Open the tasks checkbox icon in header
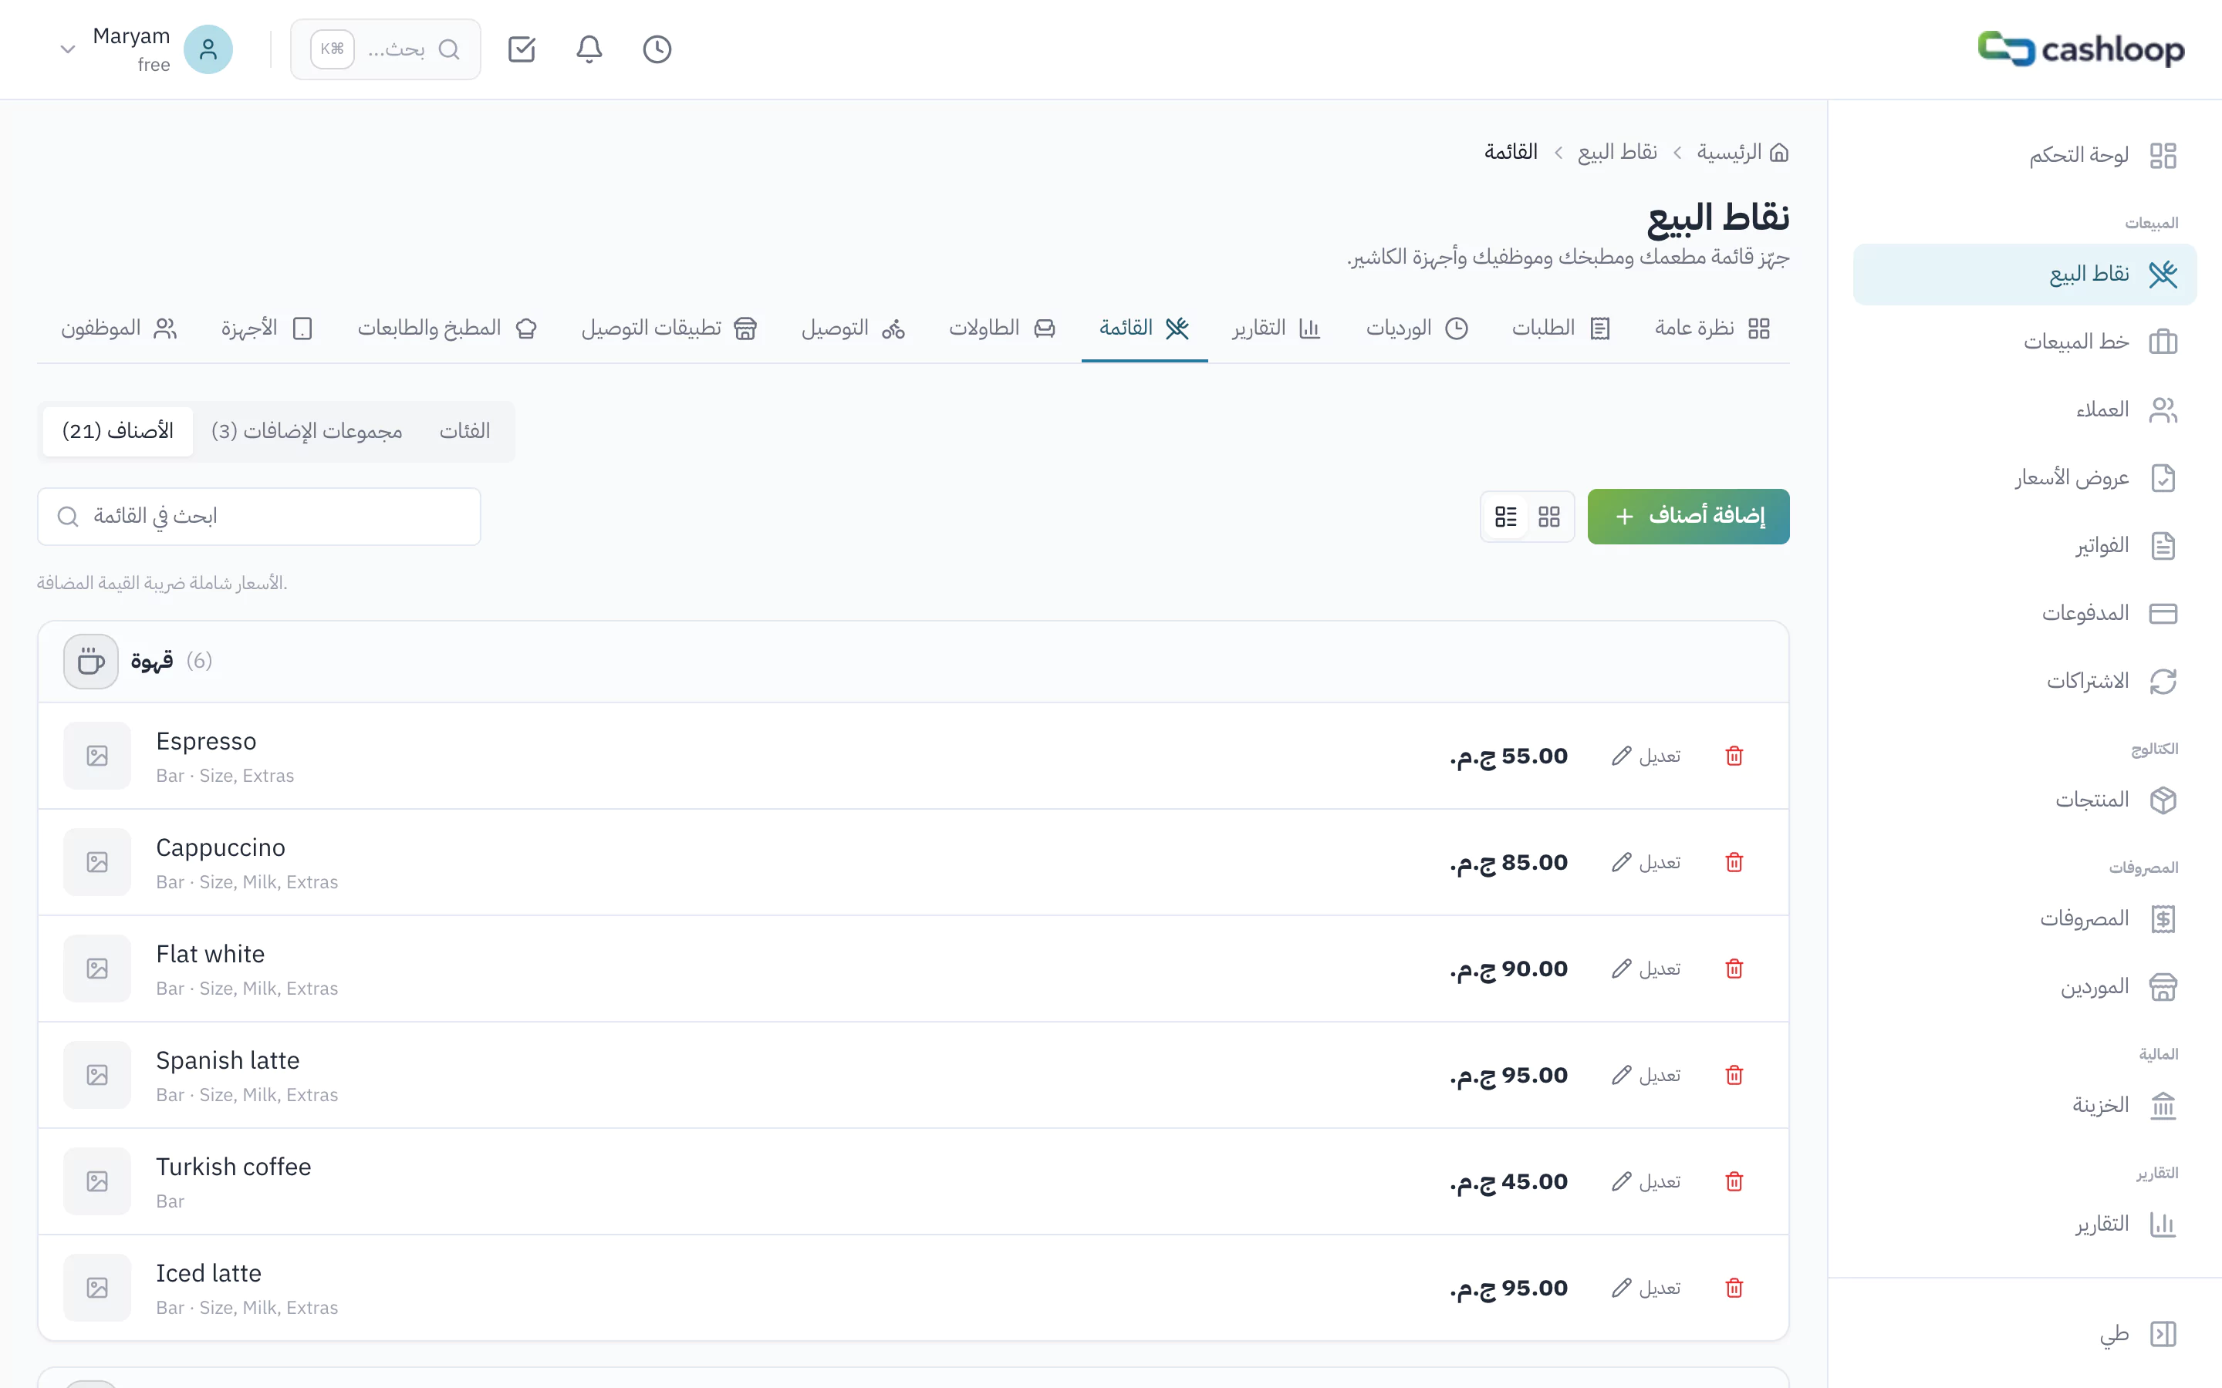Viewport: 2222px width, 1388px height. 522,49
